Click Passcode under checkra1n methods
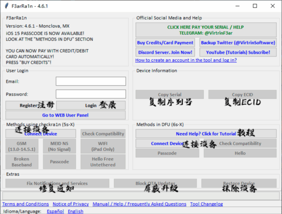 click(x=59, y=162)
